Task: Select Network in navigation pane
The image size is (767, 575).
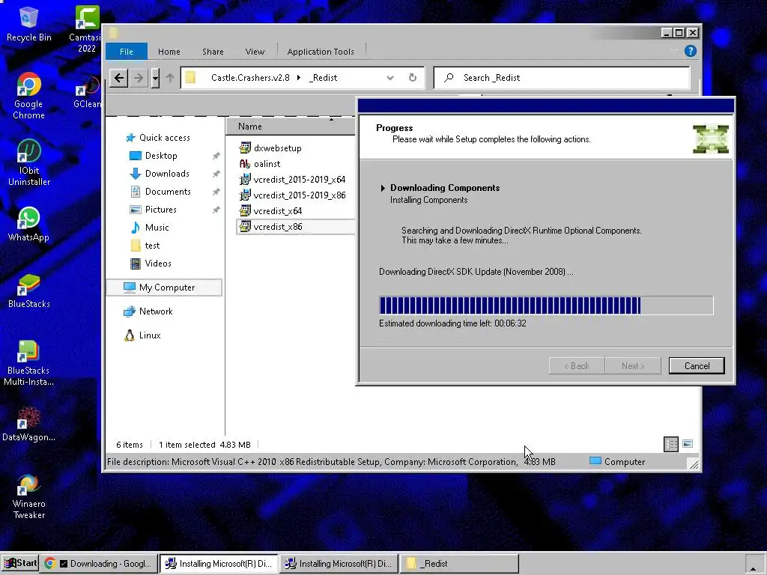Action: point(148,311)
